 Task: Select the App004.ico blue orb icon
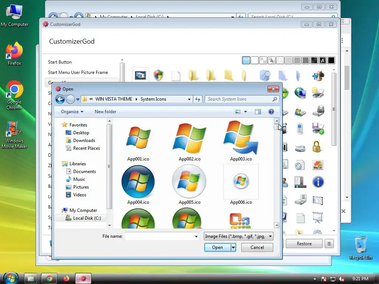[x=138, y=182]
